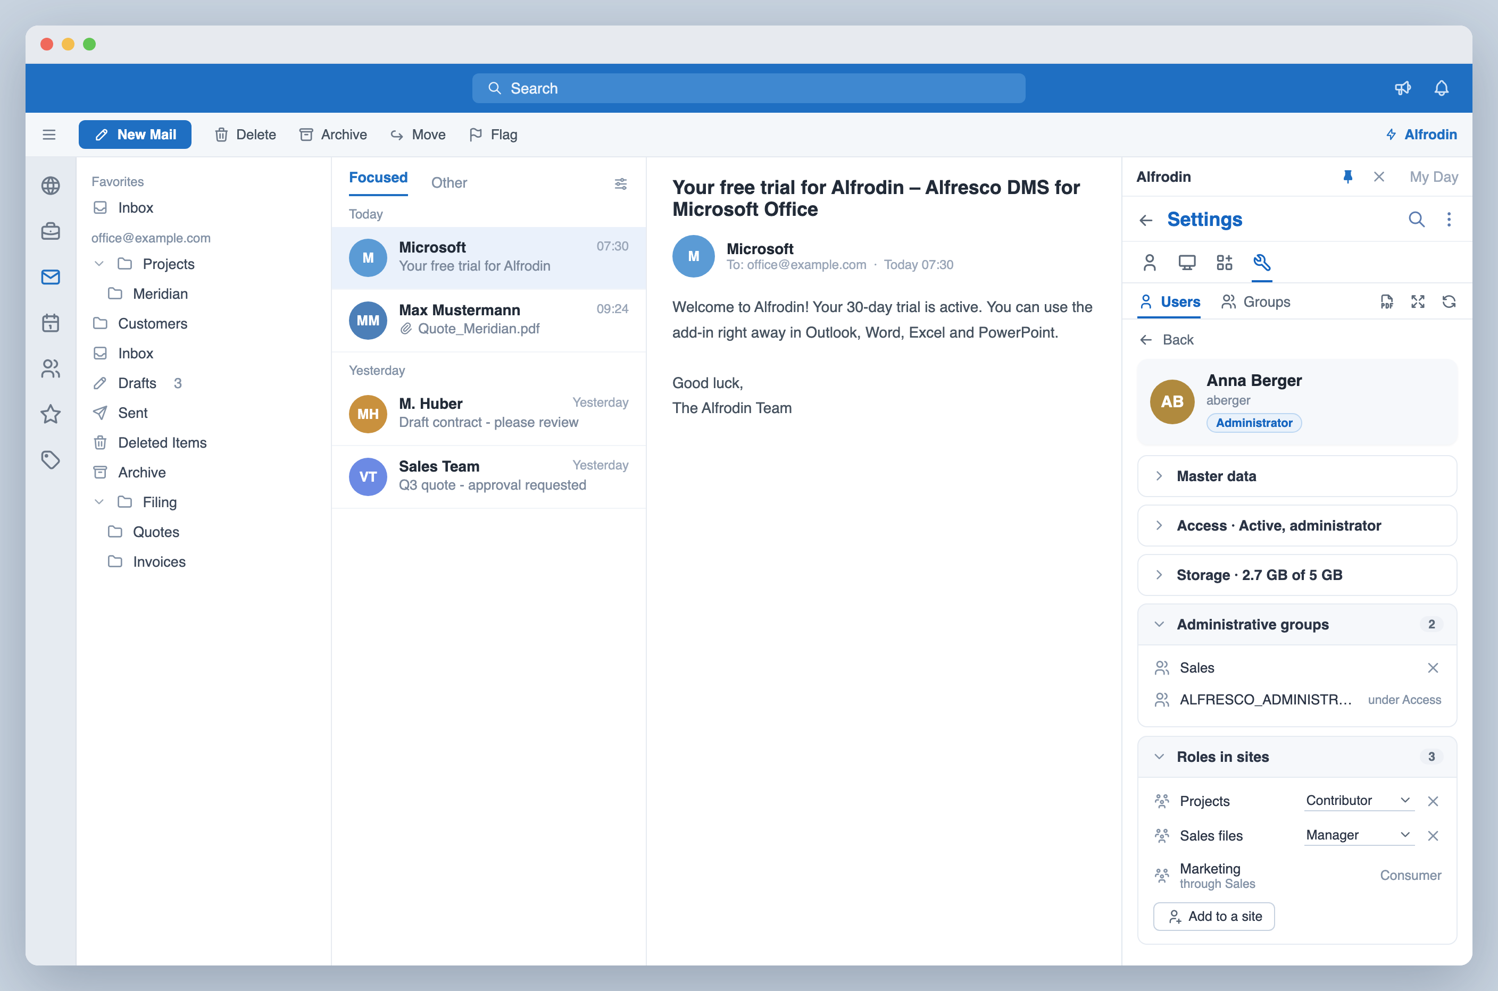1498x991 pixels.
Task: Export user details as PDF
Action: click(1386, 302)
